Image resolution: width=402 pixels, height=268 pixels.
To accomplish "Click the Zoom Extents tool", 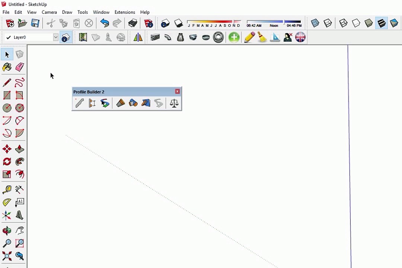I will coord(7,256).
